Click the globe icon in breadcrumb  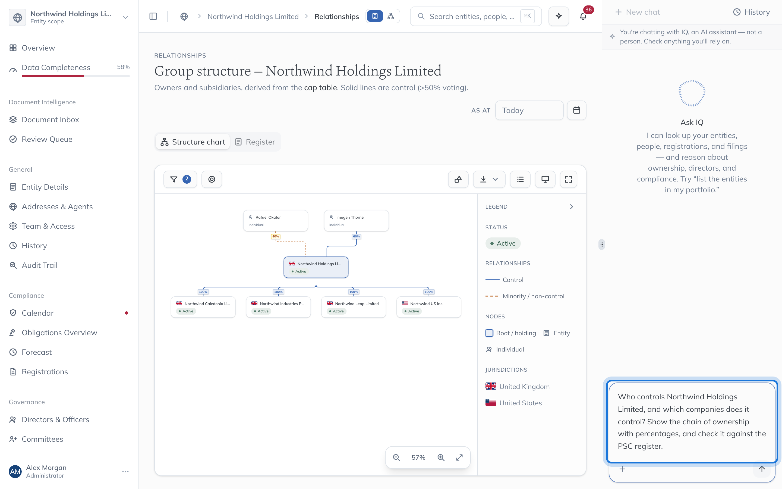(184, 16)
